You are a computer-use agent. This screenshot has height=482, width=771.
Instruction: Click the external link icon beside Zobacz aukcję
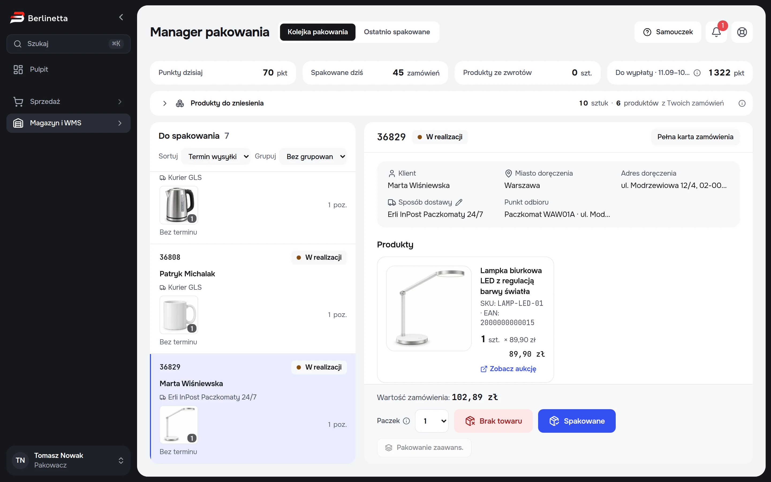(484, 369)
